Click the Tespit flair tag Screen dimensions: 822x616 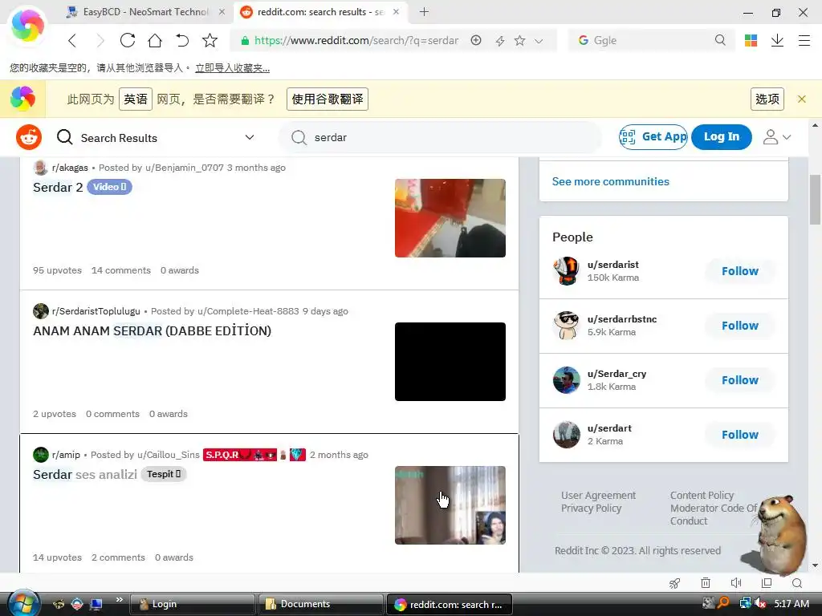(164, 474)
